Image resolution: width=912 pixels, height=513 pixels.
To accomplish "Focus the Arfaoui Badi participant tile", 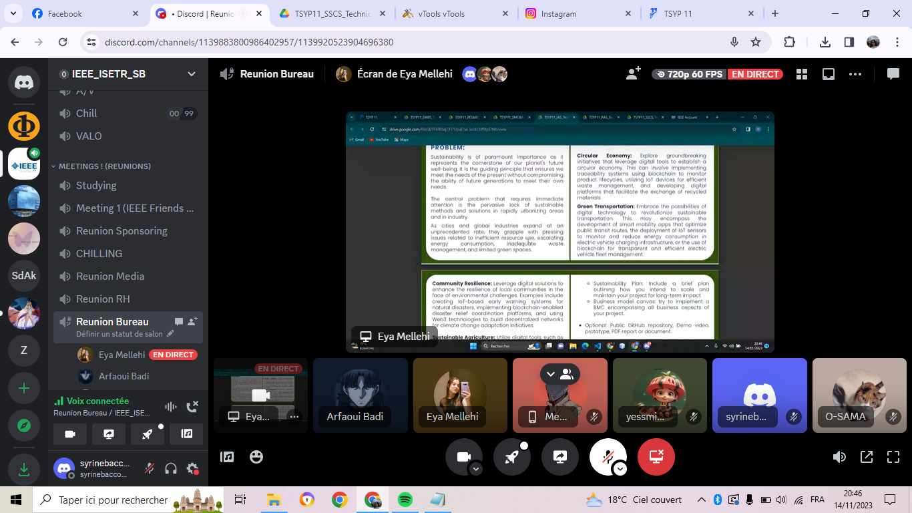I will click(x=361, y=395).
